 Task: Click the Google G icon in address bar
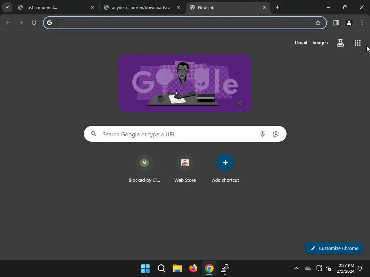[49, 23]
